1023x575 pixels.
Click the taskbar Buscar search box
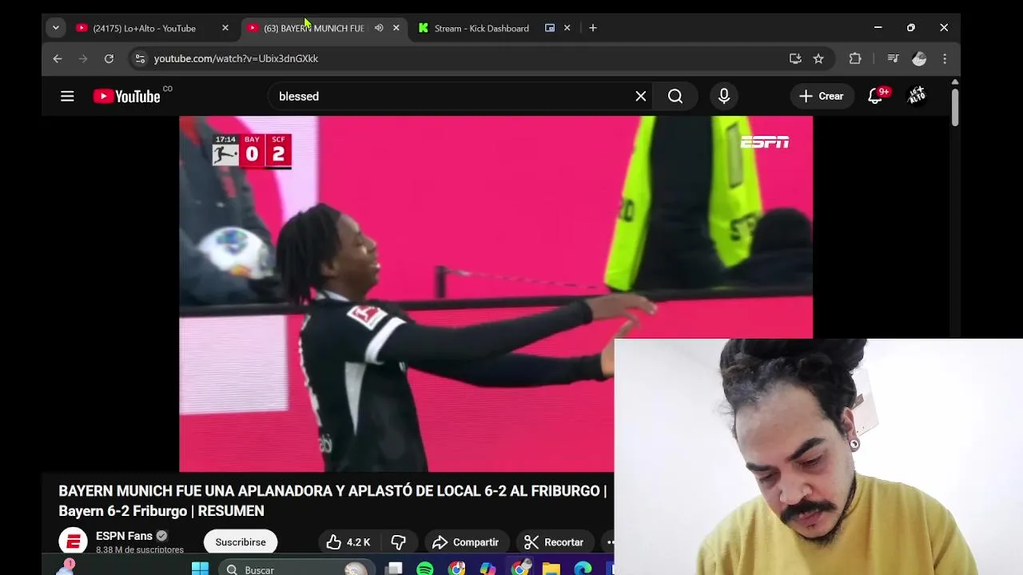(296, 569)
